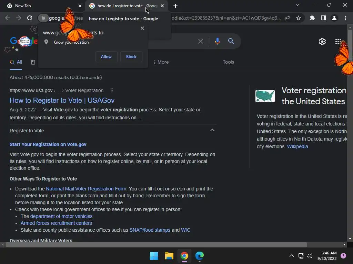The width and height of the screenshot is (353, 264).
Task: Close the New Tab tab
Action: point(80,6)
